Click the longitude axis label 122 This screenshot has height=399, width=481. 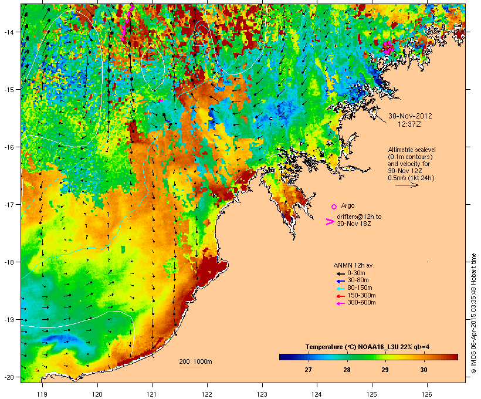click(x=207, y=394)
